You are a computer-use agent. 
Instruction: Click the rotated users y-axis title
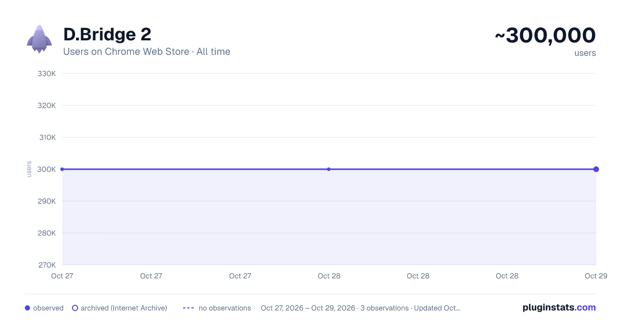point(29,169)
